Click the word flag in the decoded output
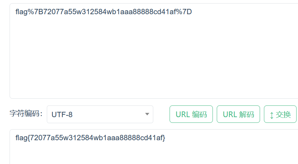This screenshot has height=164, width=298. click(21, 138)
